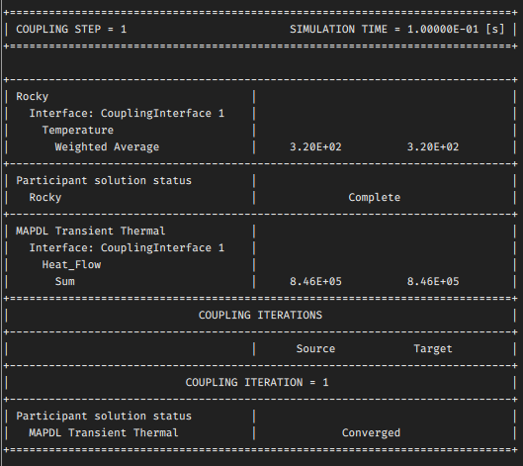Click source value 8.46E+05 of Sum
This screenshot has height=466, width=523.
tap(315, 282)
